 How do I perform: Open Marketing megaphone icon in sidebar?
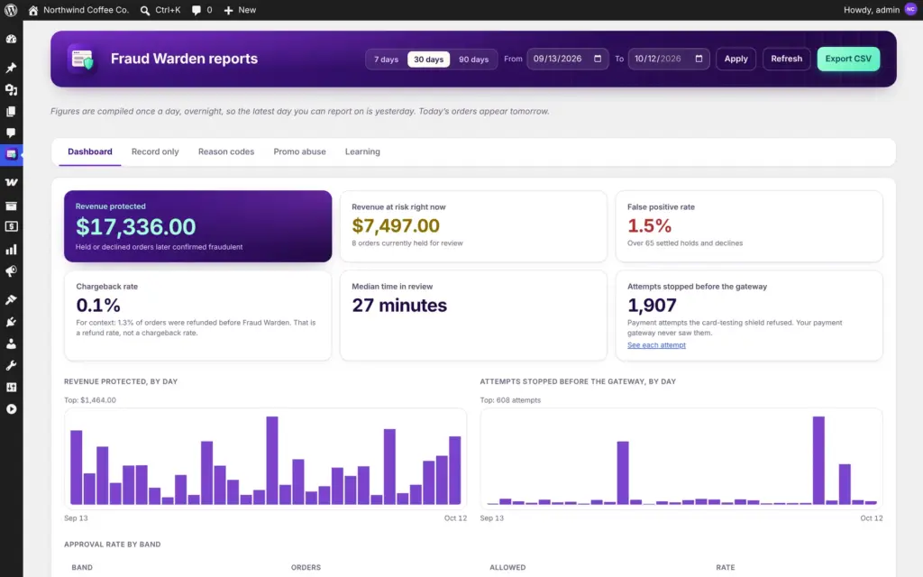pos(11,271)
